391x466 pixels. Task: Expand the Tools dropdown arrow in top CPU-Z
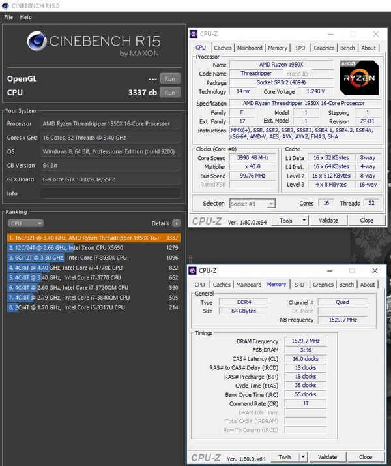click(x=304, y=221)
